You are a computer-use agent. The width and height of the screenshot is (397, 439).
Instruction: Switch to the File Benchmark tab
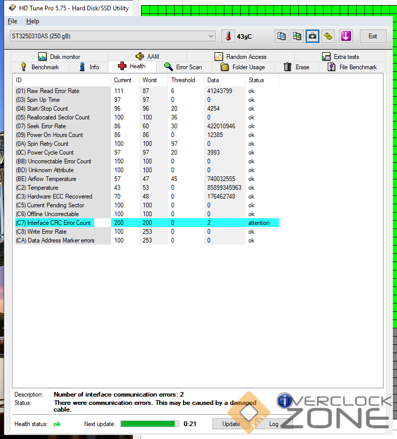[352, 67]
